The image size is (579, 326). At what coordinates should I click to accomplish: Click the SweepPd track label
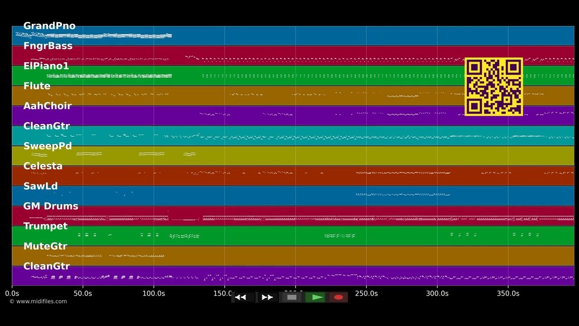tap(47, 146)
